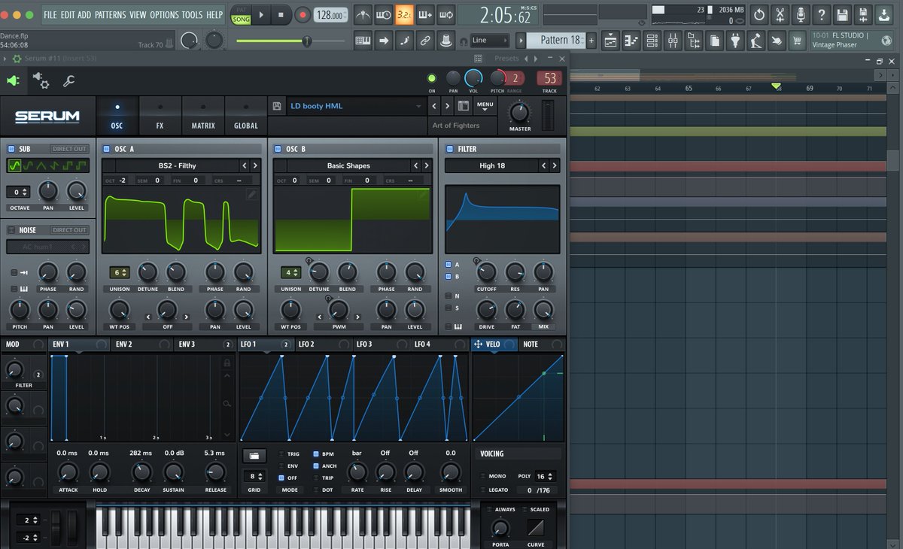Toggle the metronome icon
The image size is (903, 549).
(363, 14)
